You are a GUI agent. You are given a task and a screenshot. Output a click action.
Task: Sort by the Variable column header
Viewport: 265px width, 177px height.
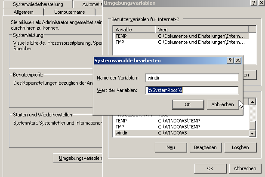tap(134, 30)
